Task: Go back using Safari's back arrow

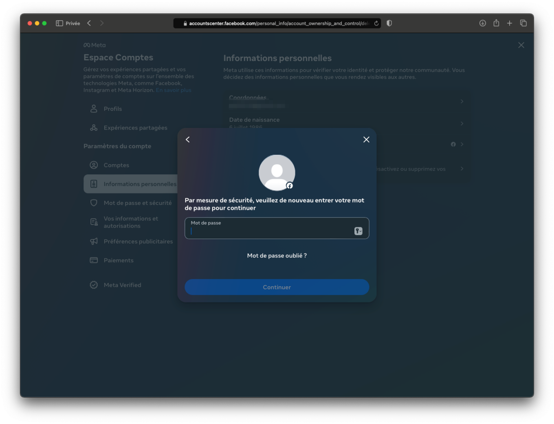Action: 89,23
